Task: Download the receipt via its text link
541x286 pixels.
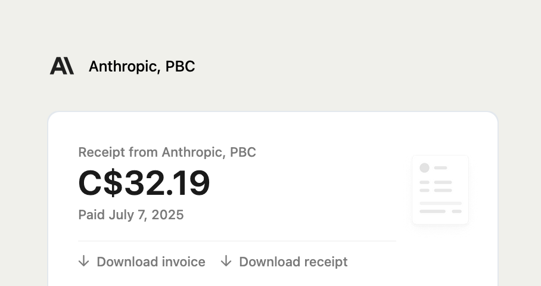Action: click(x=293, y=262)
